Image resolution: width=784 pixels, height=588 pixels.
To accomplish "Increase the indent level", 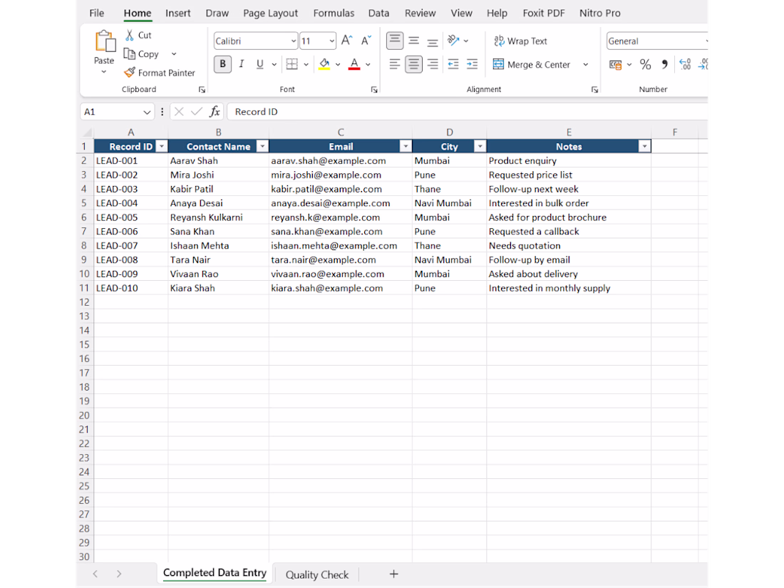I will pyautogui.click(x=472, y=64).
